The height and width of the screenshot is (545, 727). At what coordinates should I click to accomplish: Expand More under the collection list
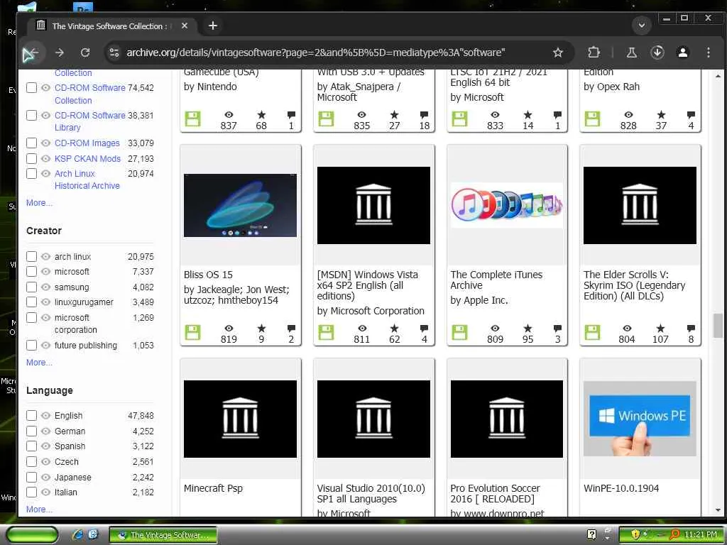tap(39, 202)
